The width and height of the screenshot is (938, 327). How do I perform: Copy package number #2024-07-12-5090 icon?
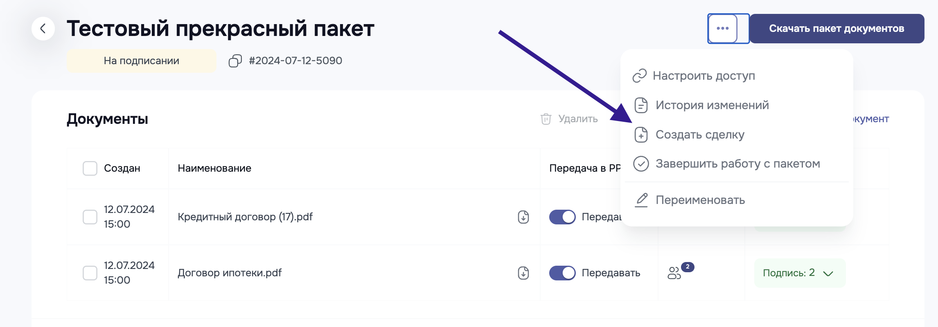click(235, 61)
